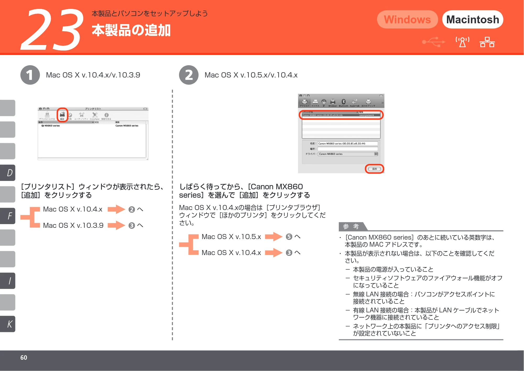This screenshot has width=524, height=371.
Task: Click the toolbar overflow chevron in printer browser
Action: pyautogui.click(x=382, y=103)
